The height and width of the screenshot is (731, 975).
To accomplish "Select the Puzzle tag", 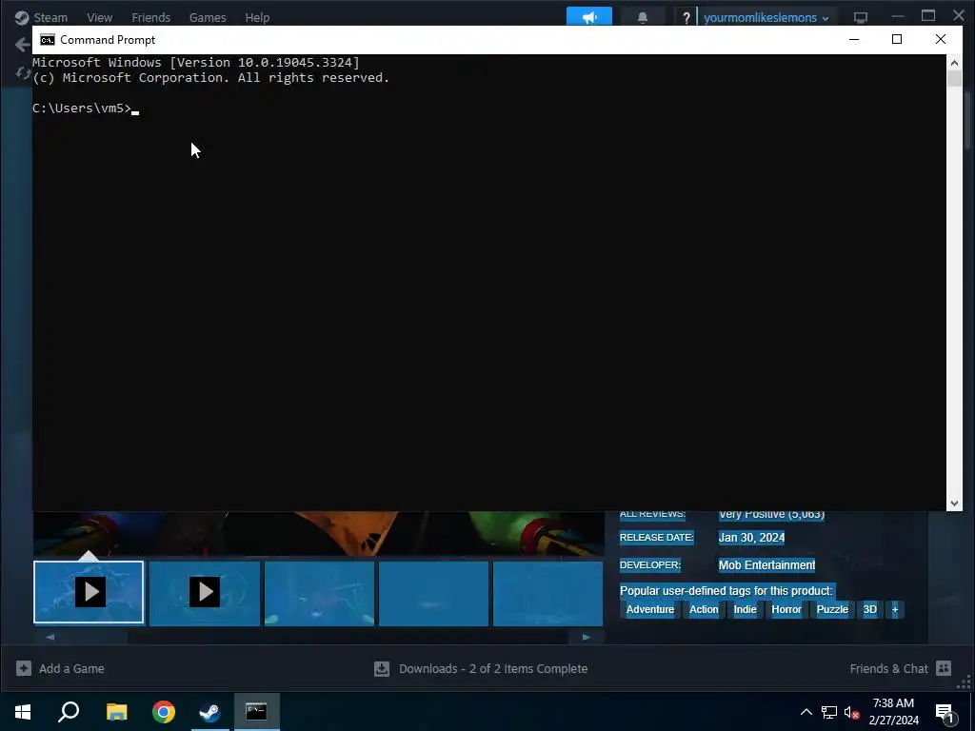I will pos(832,610).
